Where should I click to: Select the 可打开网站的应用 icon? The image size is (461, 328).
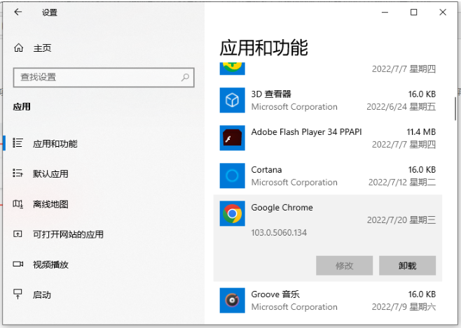point(18,234)
